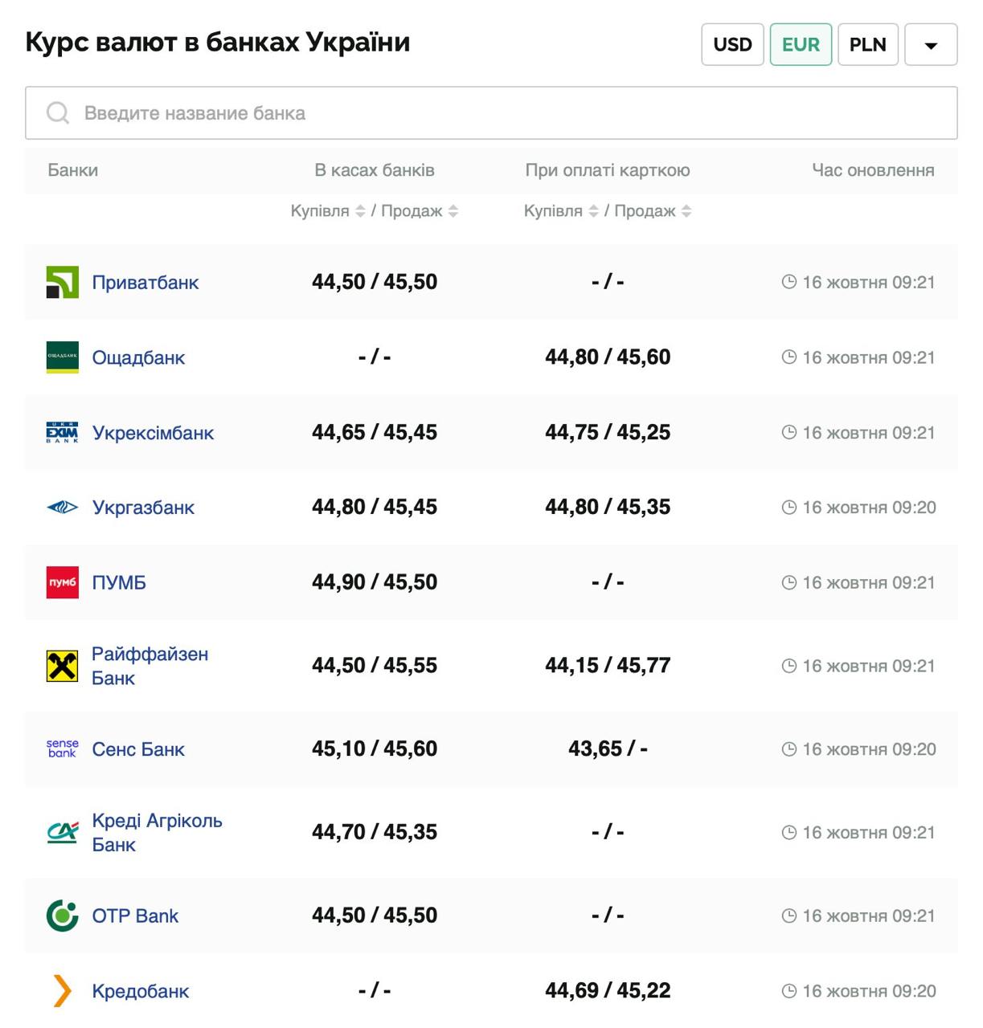This screenshot has width=983, height=1028.
Task: Sort by Продаж in card payment column
Action: [686, 211]
